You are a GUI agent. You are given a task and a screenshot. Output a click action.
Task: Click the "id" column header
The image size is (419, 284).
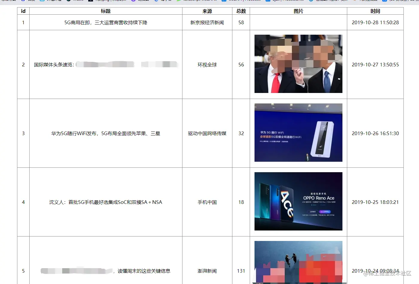(23, 11)
